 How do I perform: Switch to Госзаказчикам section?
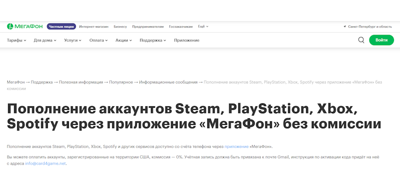click(181, 27)
